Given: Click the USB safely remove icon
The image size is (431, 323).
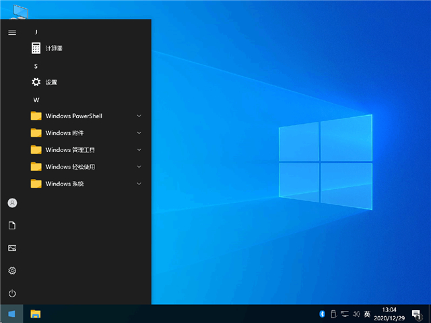Looking at the screenshot, I should (x=333, y=314).
